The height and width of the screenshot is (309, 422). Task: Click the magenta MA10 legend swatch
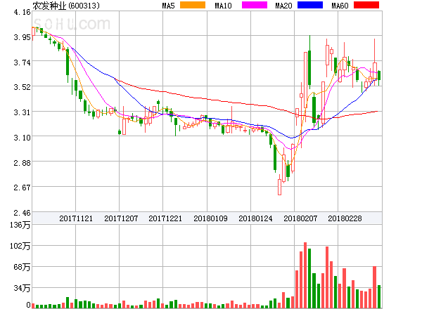(255, 5)
